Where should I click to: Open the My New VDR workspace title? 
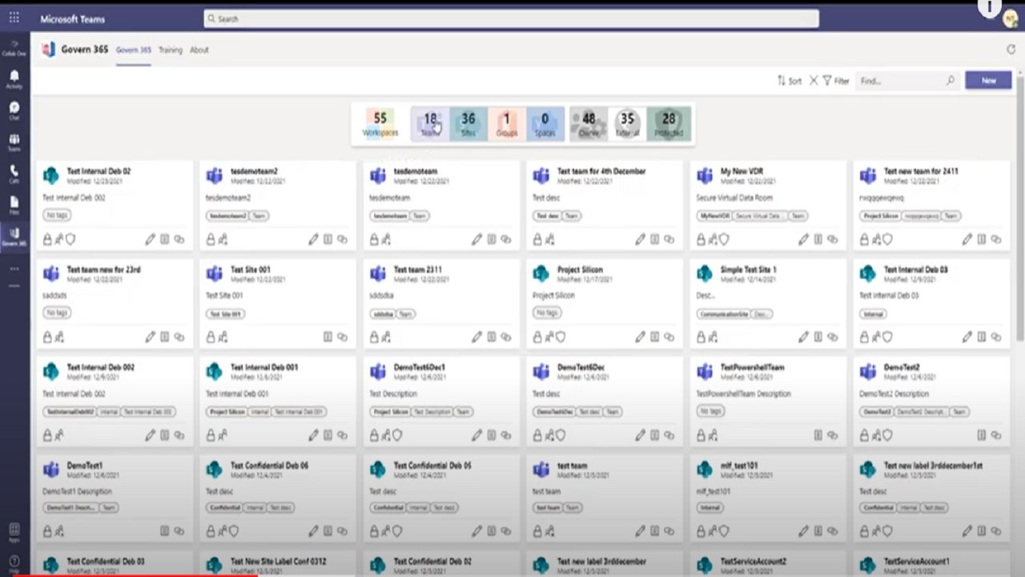click(741, 171)
